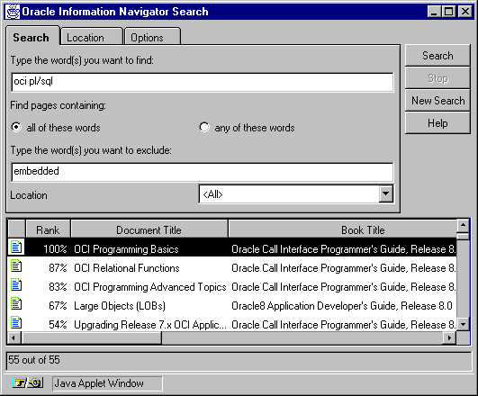The image size is (478, 396).
Task: Click the document icon beside OCI Relational Functions
Action: [16, 265]
